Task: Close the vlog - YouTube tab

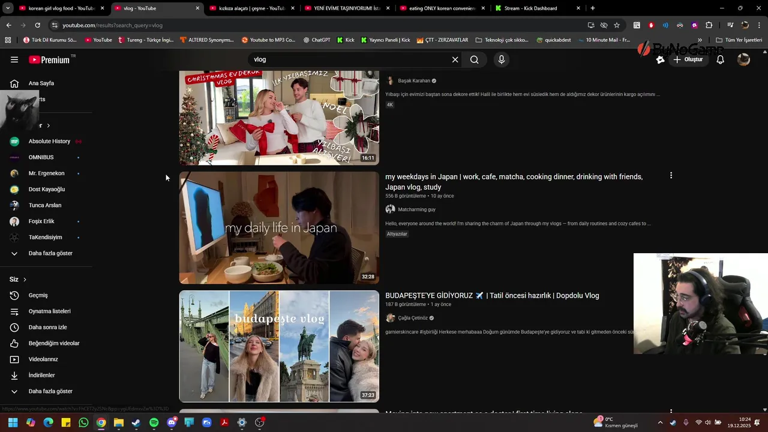Action: (x=197, y=8)
